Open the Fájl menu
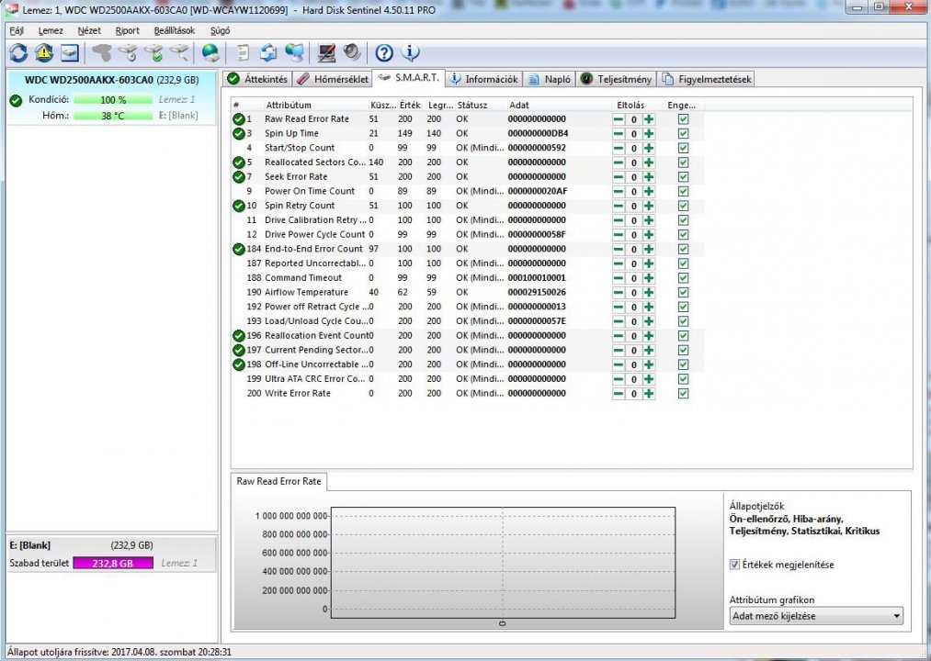931x661 pixels. tap(17, 31)
